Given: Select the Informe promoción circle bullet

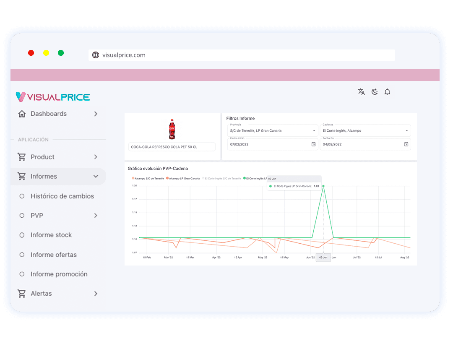Looking at the screenshot, I should (22, 274).
